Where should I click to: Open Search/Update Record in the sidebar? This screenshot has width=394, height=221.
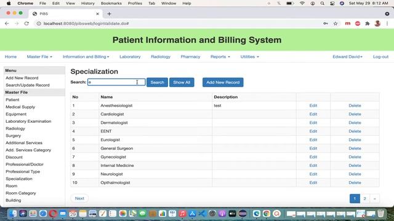point(27,85)
